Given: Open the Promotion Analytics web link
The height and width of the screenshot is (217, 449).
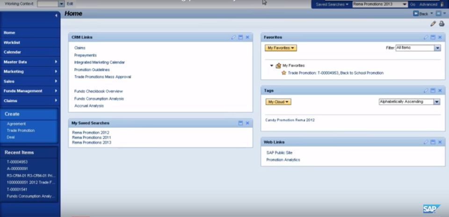Looking at the screenshot, I should pos(283,160).
